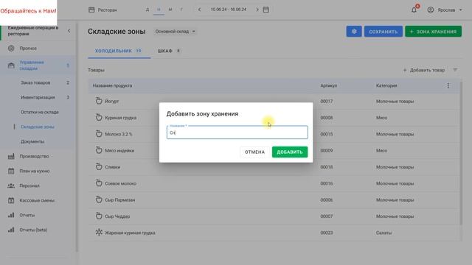Click the filter funnel icon
Screen dimensions: 472x265
point(455,70)
